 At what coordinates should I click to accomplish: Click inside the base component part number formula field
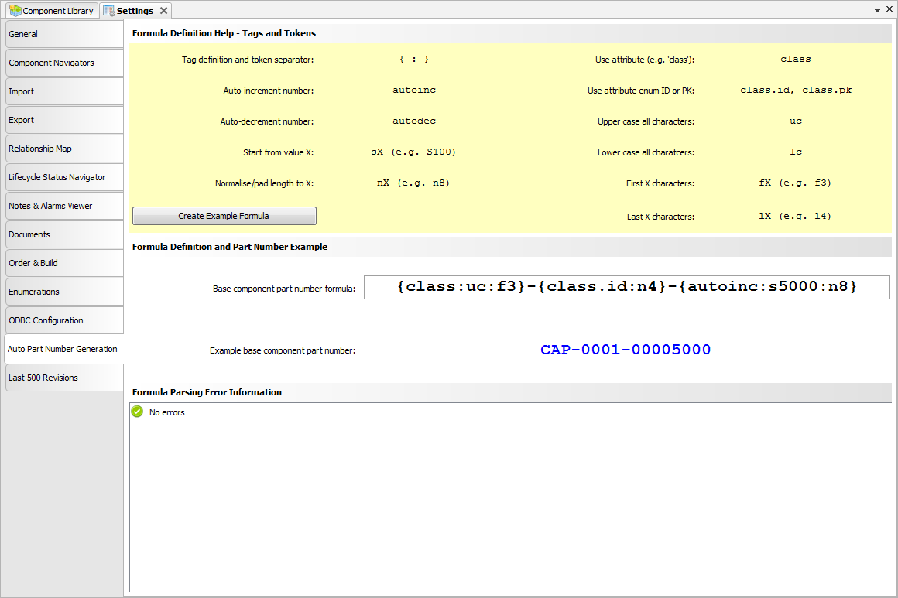point(626,287)
